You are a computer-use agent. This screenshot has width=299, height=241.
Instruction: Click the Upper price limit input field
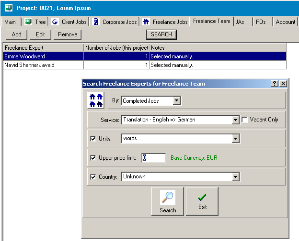[154, 158]
